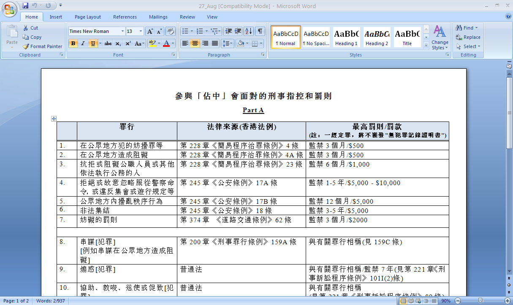
Task: Open the font size dropdown
Action: click(x=140, y=31)
